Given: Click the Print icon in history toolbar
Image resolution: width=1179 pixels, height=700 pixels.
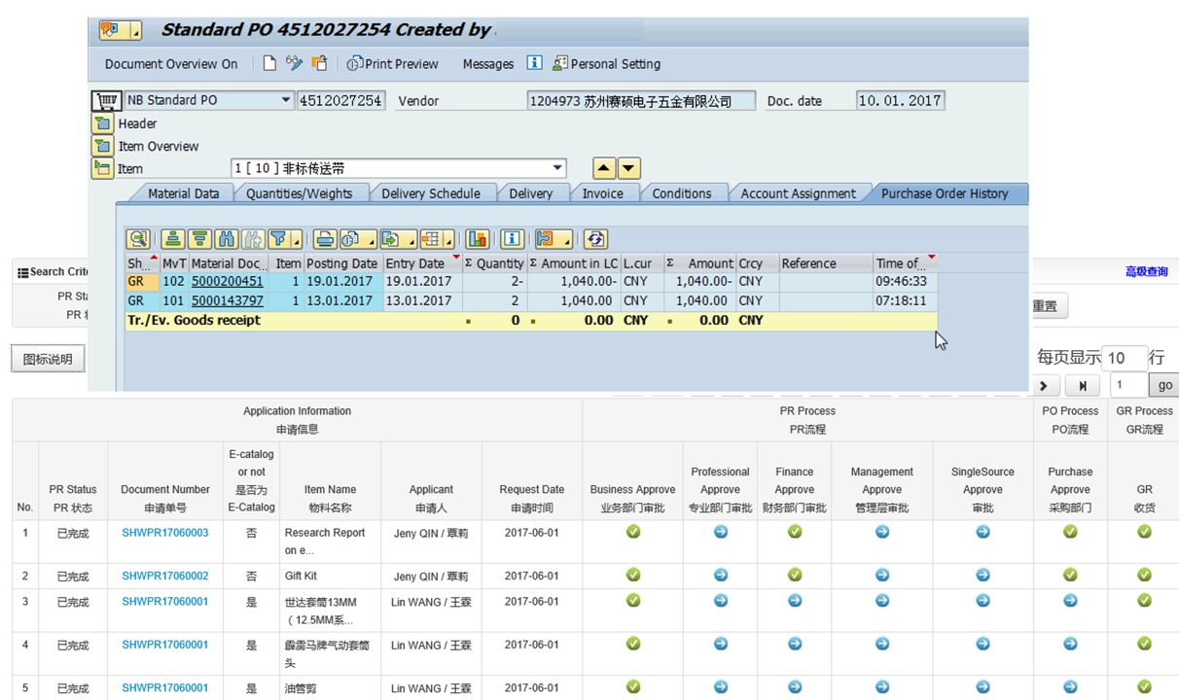Looking at the screenshot, I should point(325,238).
